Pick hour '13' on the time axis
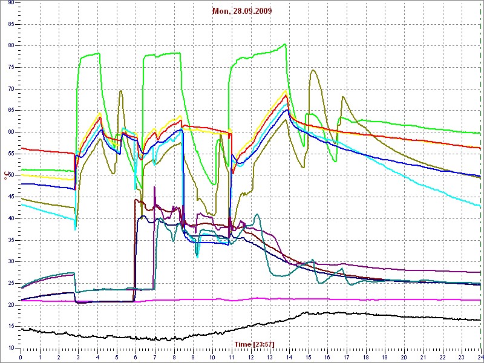This screenshot has height=363, width=484. click(x=270, y=357)
